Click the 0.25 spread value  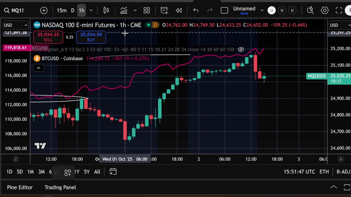point(70,37)
